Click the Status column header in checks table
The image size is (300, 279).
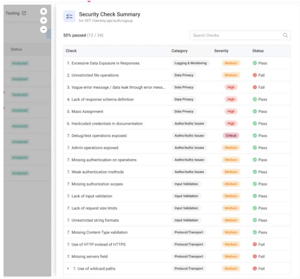(258, 51)
